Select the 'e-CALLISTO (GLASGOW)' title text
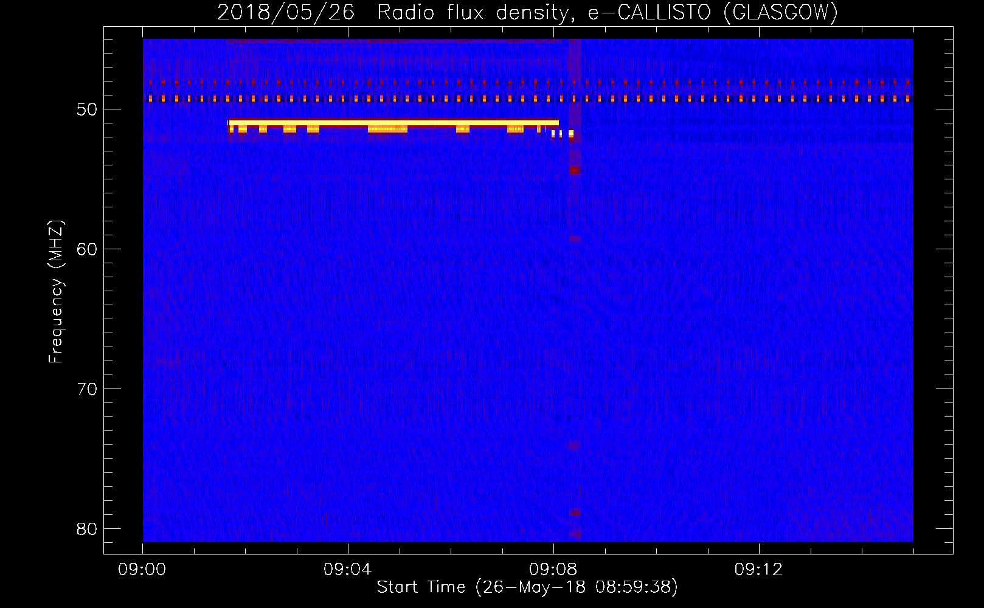 pos(713,12)
